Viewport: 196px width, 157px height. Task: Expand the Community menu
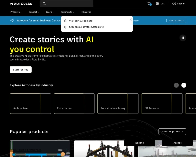[68, 12]
